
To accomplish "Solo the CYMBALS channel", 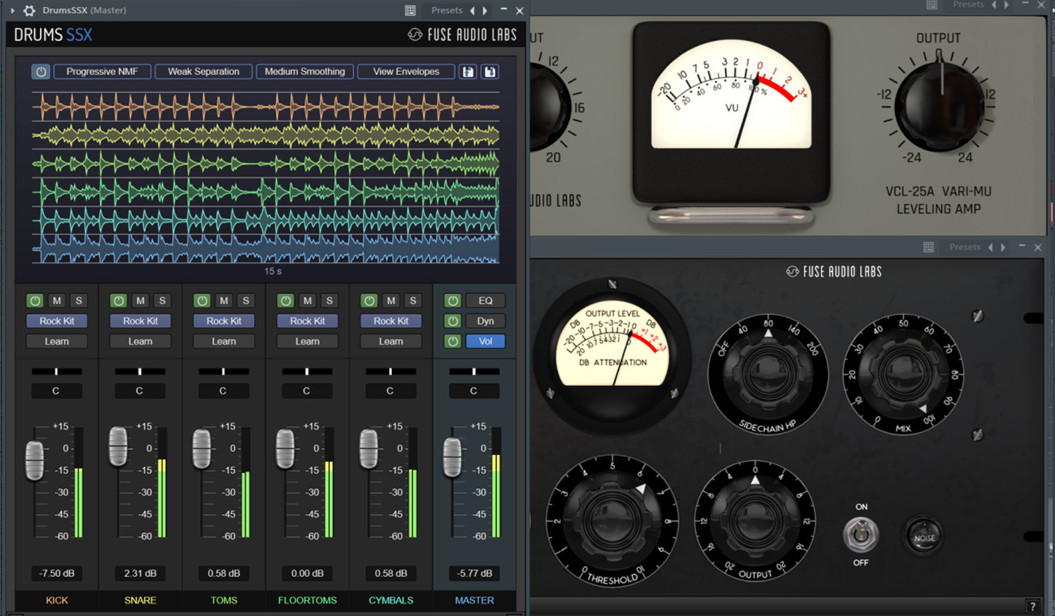I will [412, 301].
